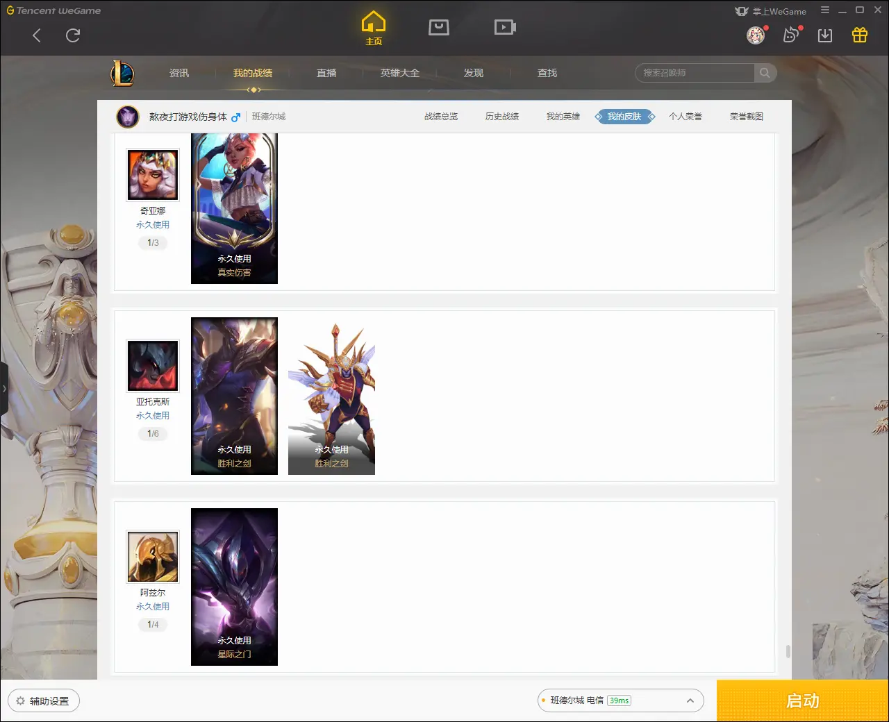Open 个人荣誉 sub-tab

(x=686, y=117)
